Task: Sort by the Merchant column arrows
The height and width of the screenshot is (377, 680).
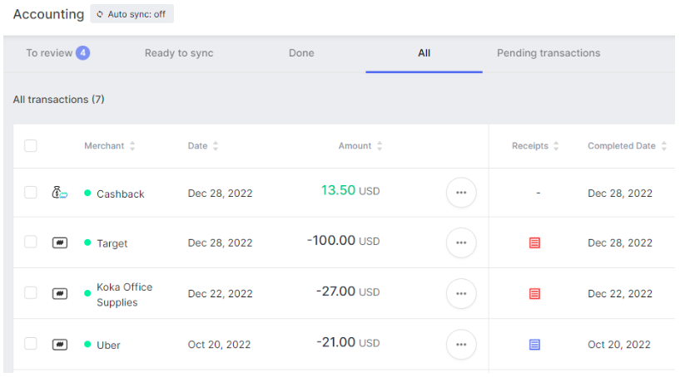Action: 132,146
